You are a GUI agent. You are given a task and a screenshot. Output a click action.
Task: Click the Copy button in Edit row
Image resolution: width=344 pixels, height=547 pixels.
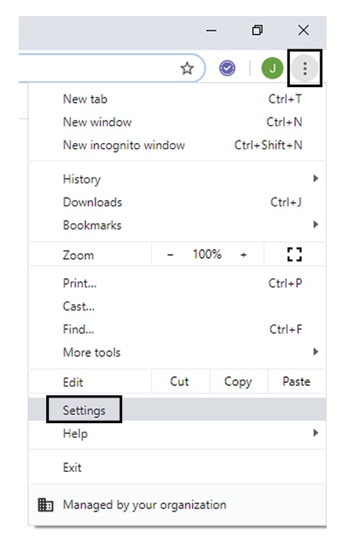[238, 382]
